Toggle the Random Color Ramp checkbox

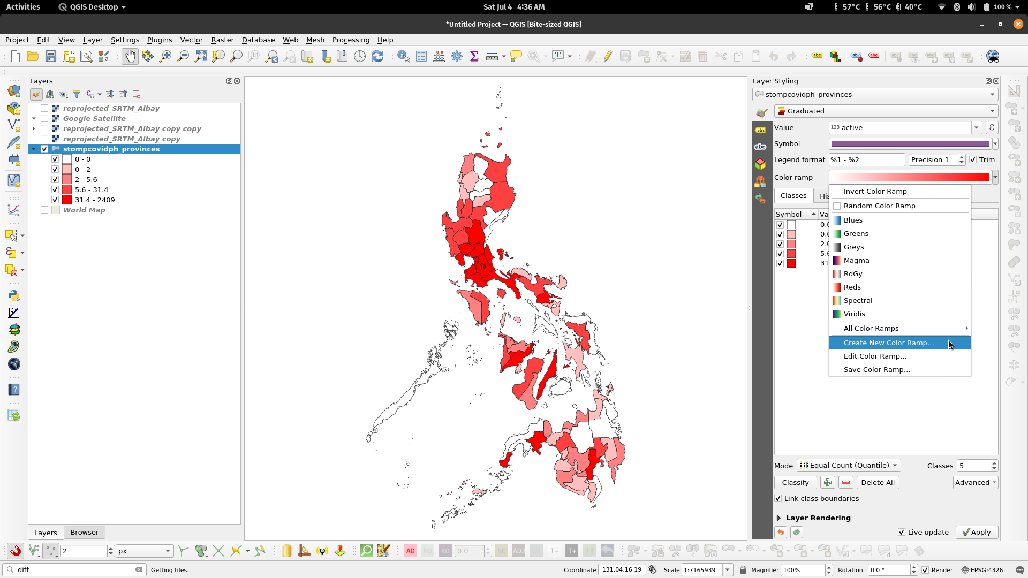(x=837, y=206)
